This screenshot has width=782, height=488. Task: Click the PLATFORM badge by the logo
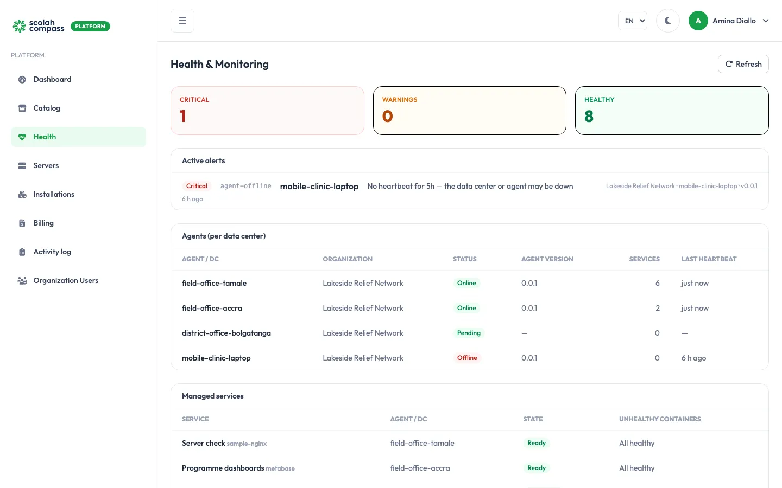coord(90,26)
